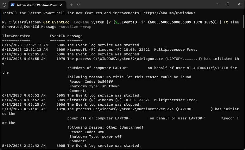The image size is (245, 150).
Task: Close the terminal window
Action: point(239,4)
